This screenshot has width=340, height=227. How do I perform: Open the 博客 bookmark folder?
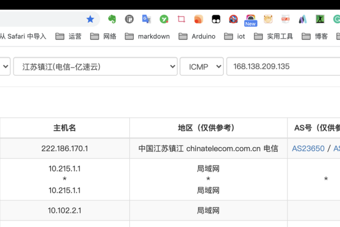point(314,36)
